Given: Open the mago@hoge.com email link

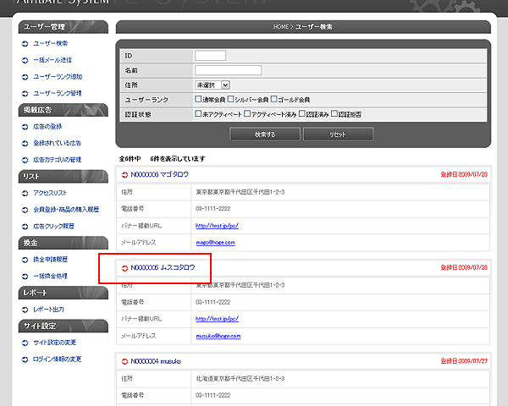Looking at the screenshot, I should (x=214, y=242).
